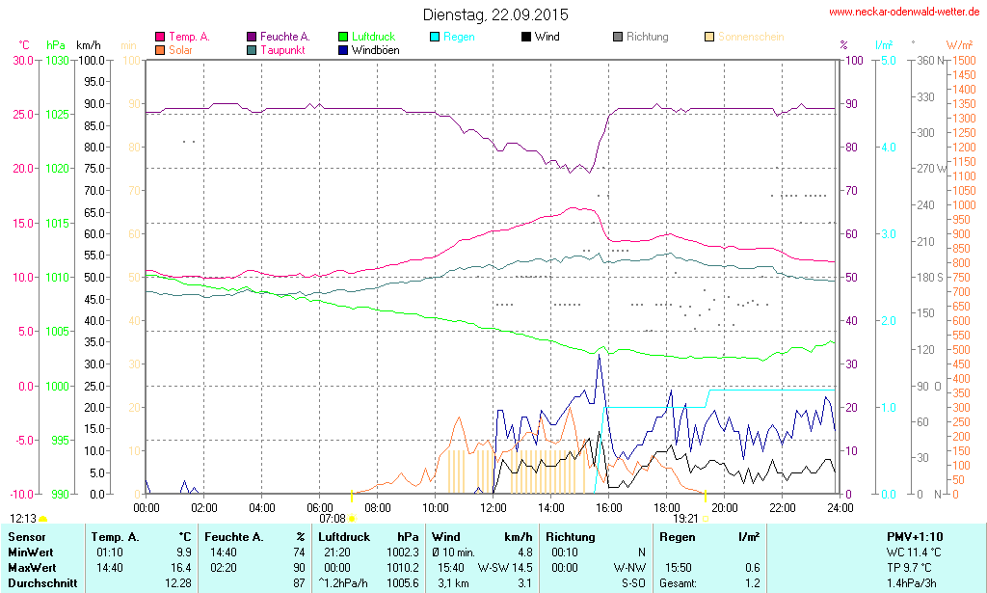Click the black Wind legend swatch
This screenshot has width=987, height=593.
coord(526,37)
